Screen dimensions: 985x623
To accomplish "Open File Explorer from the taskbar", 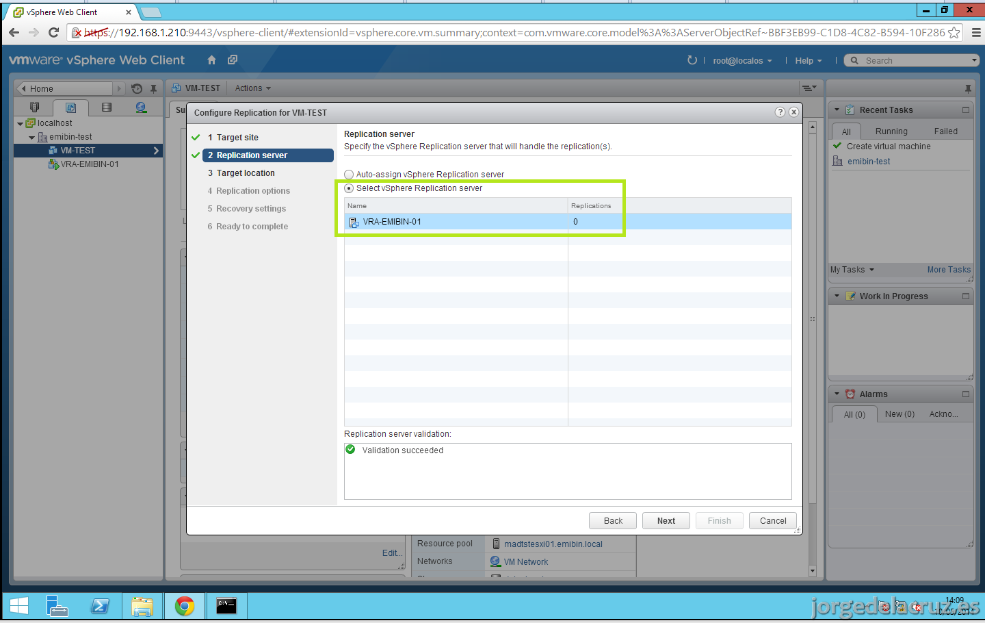I will pos(142,606).
